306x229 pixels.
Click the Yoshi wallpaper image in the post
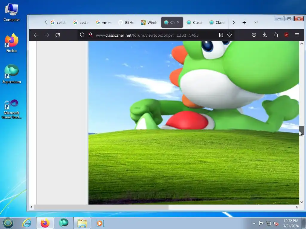click(194, 123)
